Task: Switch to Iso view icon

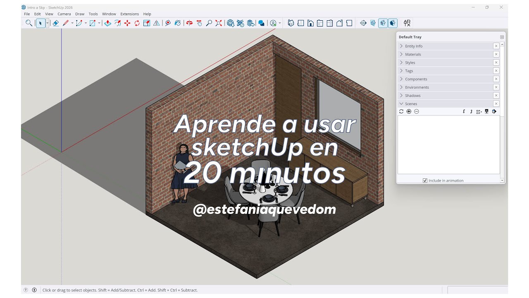Action: 291,23
